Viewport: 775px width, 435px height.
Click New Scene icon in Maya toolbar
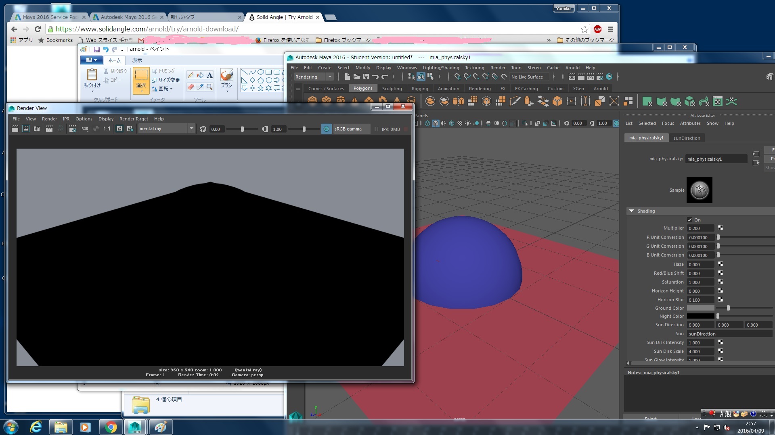347,77
